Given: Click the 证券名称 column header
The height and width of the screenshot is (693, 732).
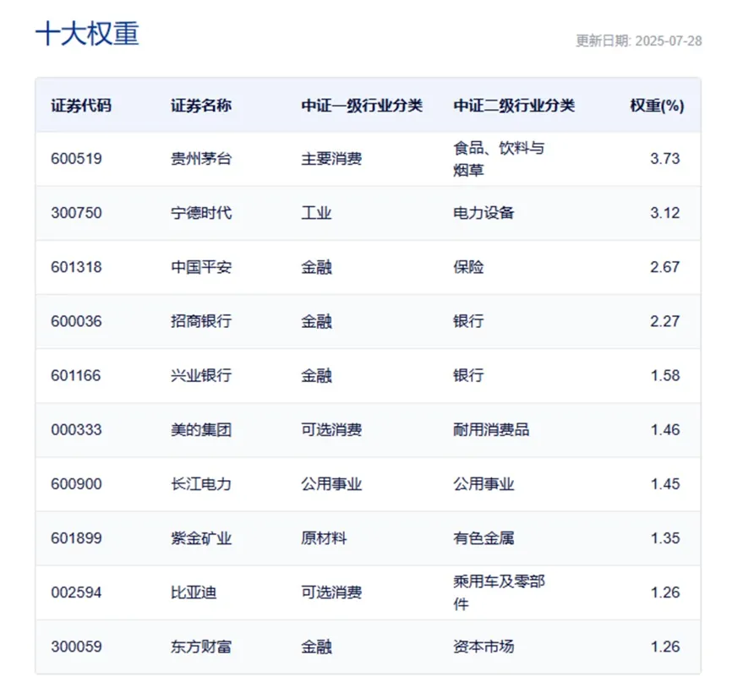Looking at the screenshot, I should (x=201, y=106).
